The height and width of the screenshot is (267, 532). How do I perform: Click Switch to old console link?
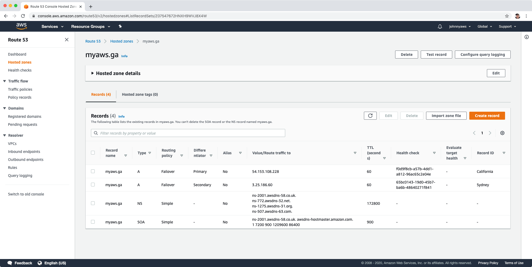pos(26,194)
